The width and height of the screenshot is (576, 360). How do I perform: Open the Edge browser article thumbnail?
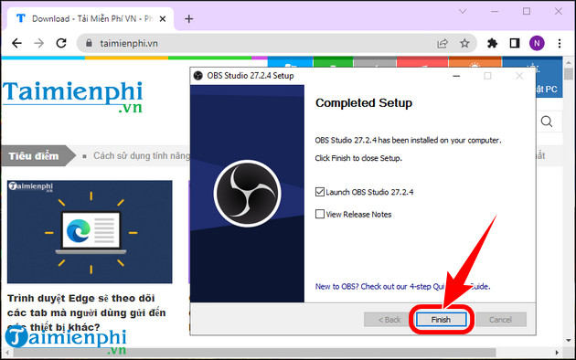pyautogui.click(x=90, y=231)
